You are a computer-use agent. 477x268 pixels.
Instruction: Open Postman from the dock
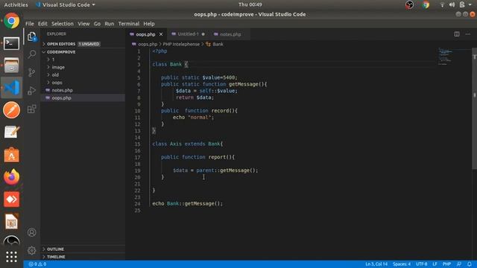pos(12,110)
